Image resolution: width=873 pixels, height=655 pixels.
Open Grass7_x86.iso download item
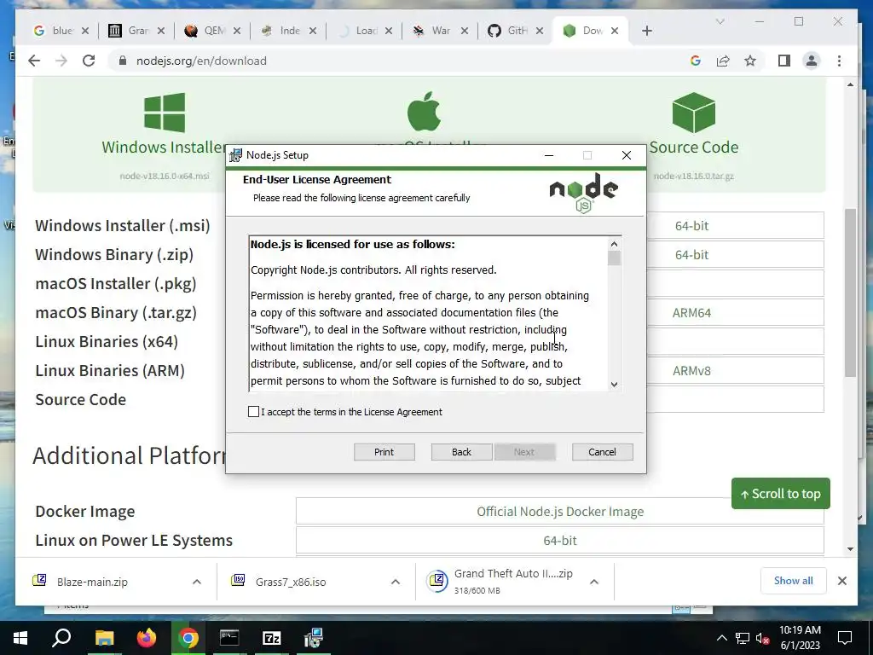[290, 582]
